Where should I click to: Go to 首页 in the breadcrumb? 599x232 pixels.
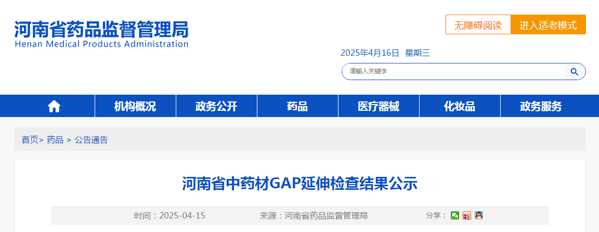(x=30, y=140)
